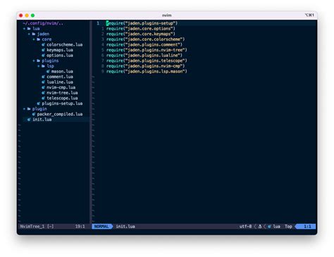Click the Lua filetype icon in status line
This screenshot has width=334, height=257.
pyautogui.click(x=269, y=227)
